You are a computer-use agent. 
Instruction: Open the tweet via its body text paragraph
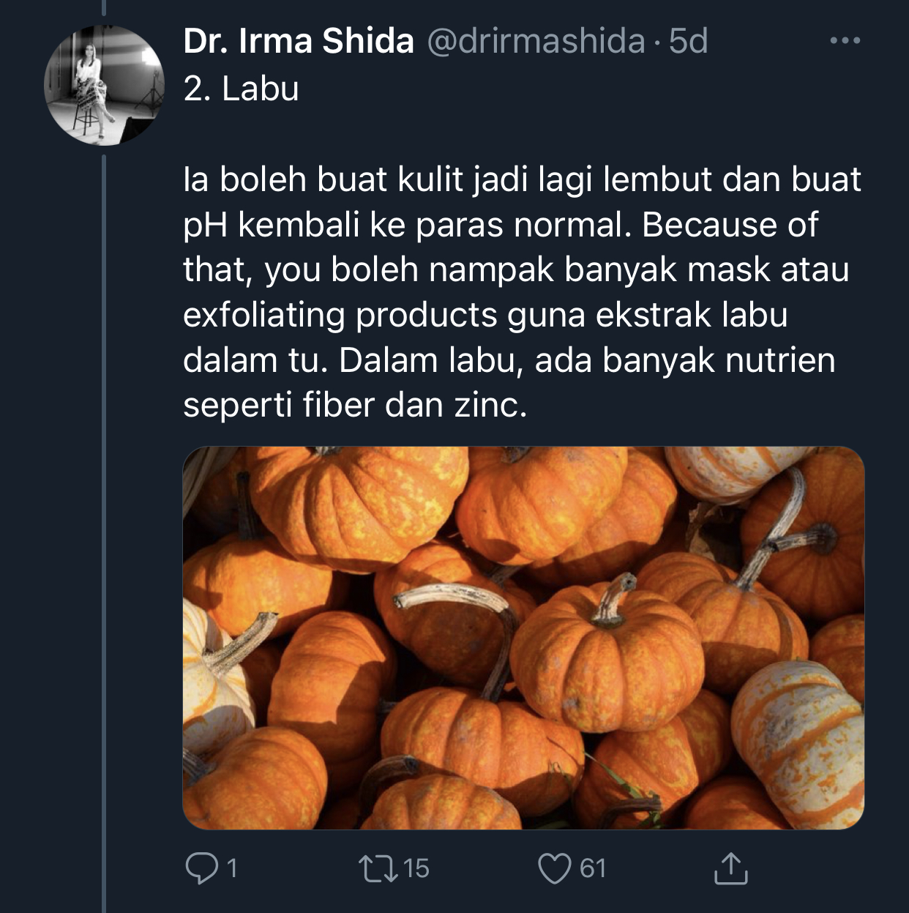(523, 292)
